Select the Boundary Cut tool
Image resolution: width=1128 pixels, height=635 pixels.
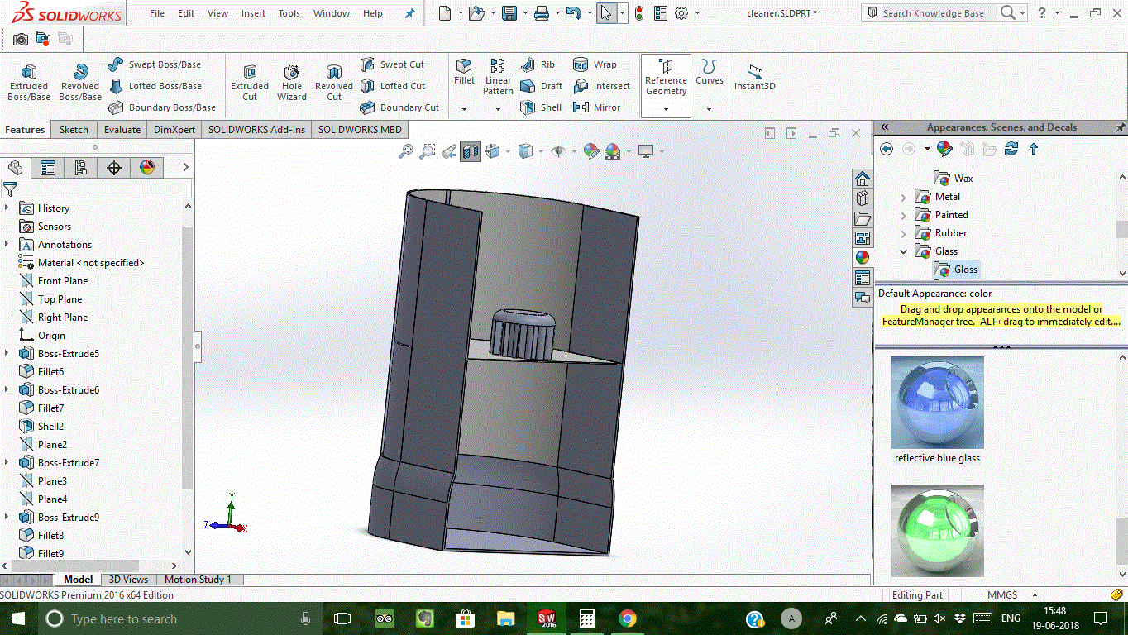click(x=399, y=107)
